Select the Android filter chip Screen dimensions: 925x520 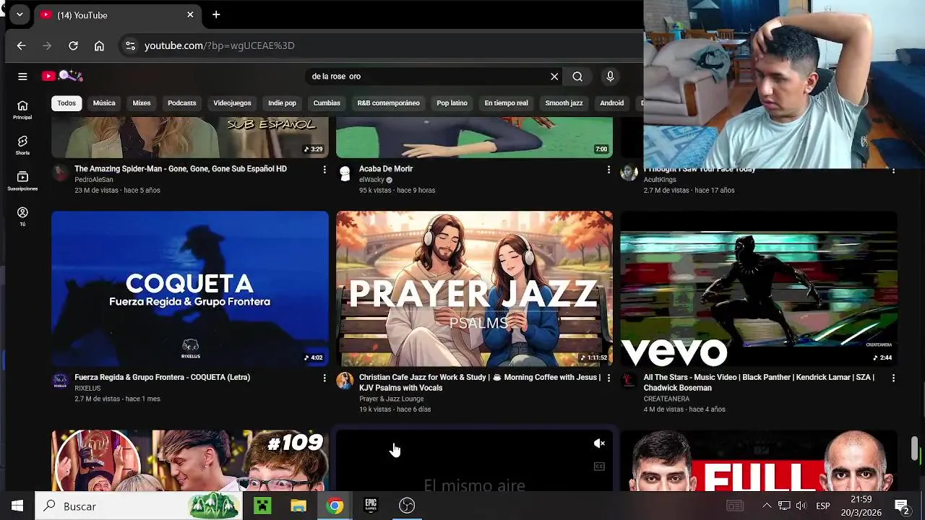point(611,103)
